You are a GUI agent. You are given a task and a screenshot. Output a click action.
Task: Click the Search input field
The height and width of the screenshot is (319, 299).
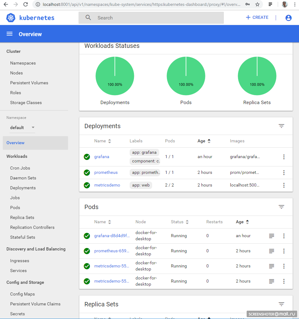[151, 18]
